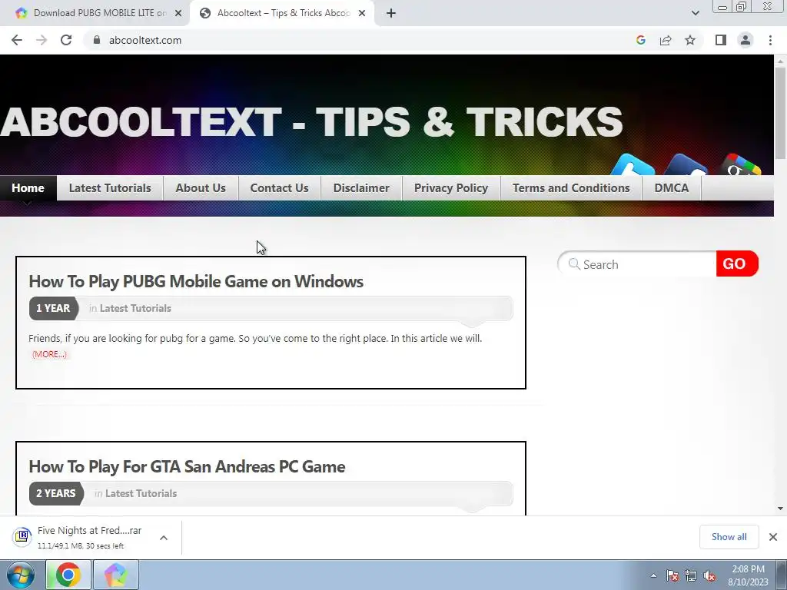This screenshot has height=590, width=787.
Task: Go to the About Us page
Action: [201, 188]
